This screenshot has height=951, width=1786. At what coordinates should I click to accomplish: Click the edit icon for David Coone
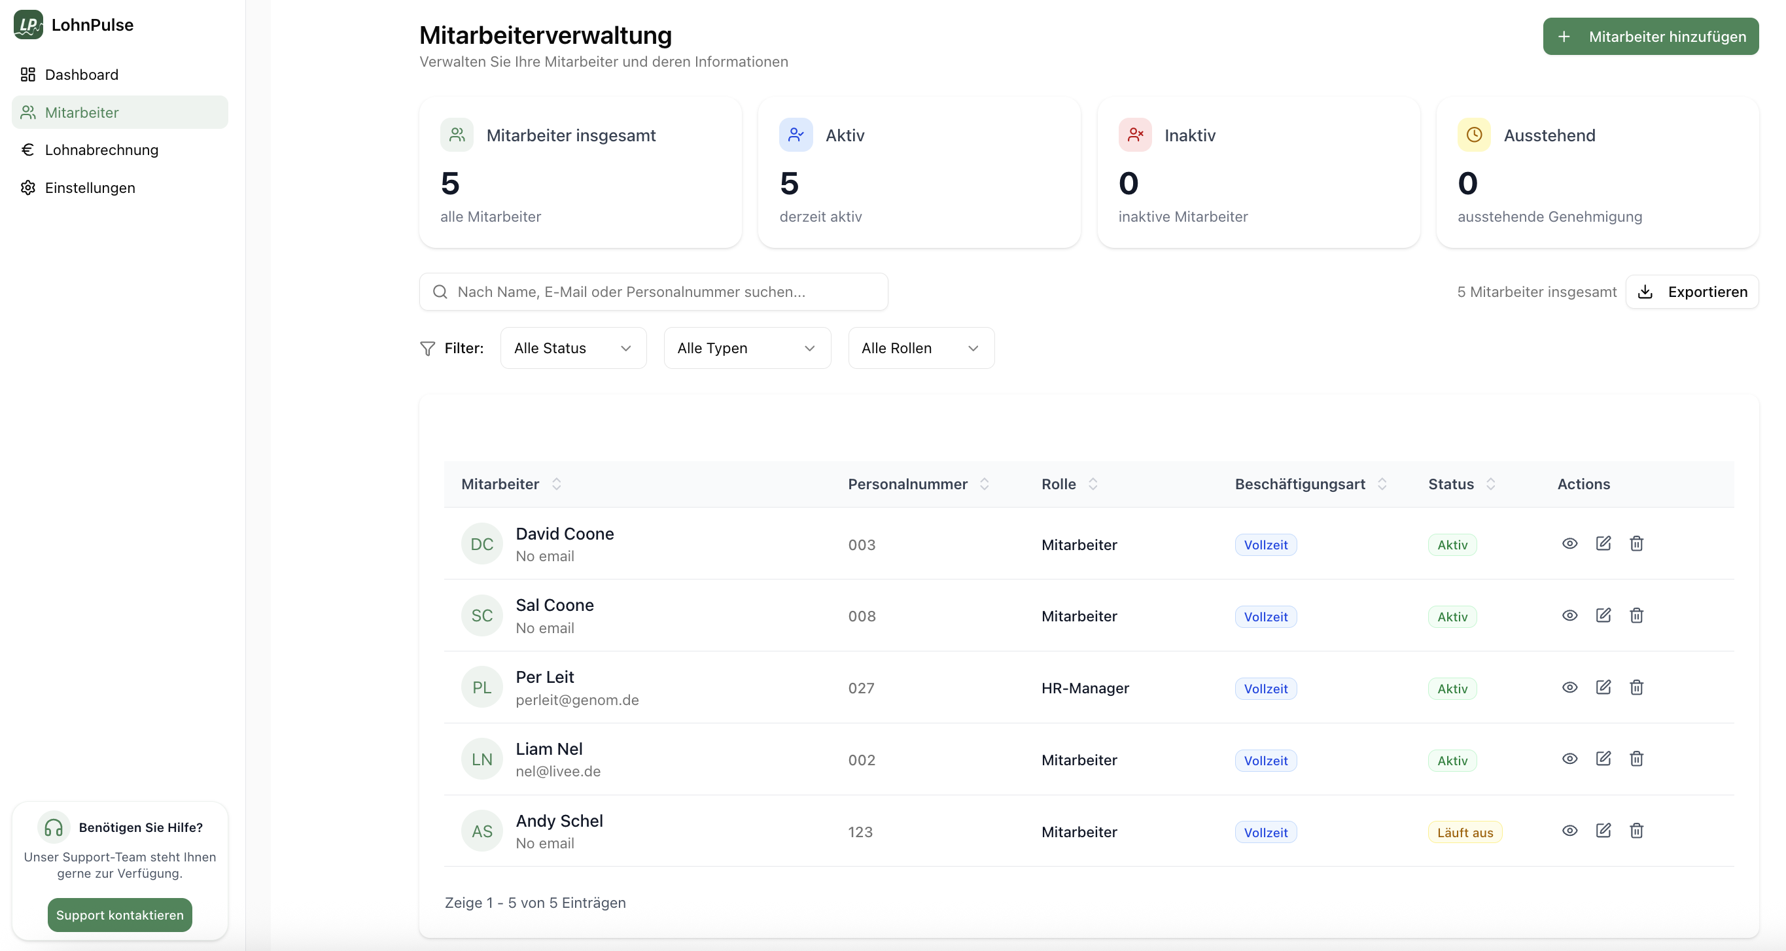click(1603, 544)
